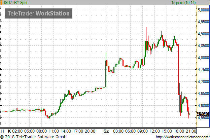Click the 5,0000 price axis label
This screenshot has height=140, width=210.
pyautogui.click(x=203, y=10)
